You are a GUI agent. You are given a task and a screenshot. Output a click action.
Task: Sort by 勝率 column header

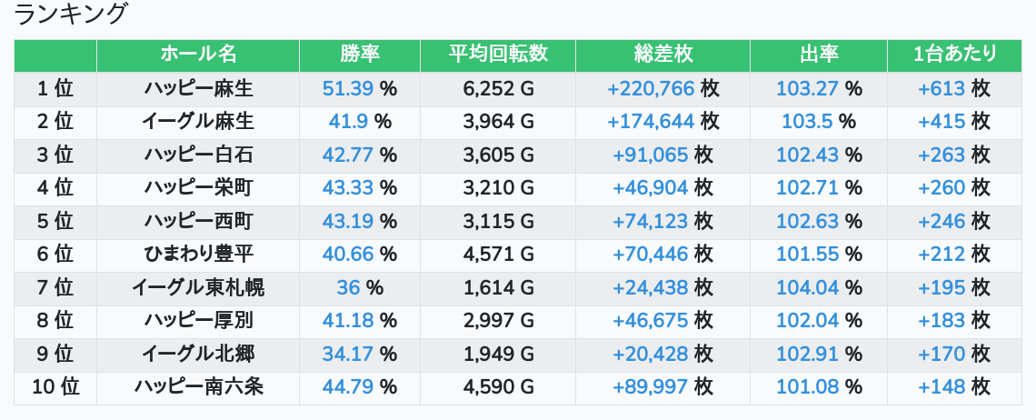coord(360,55)
